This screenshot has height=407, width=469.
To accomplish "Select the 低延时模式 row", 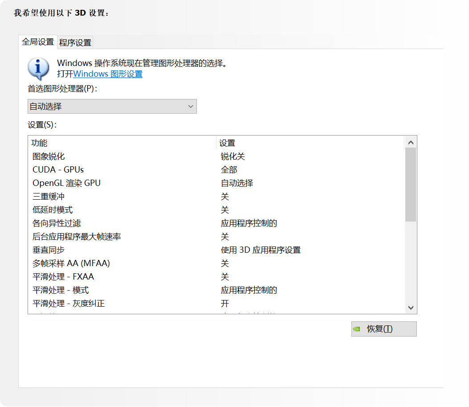I will click(x=217, y=210).
